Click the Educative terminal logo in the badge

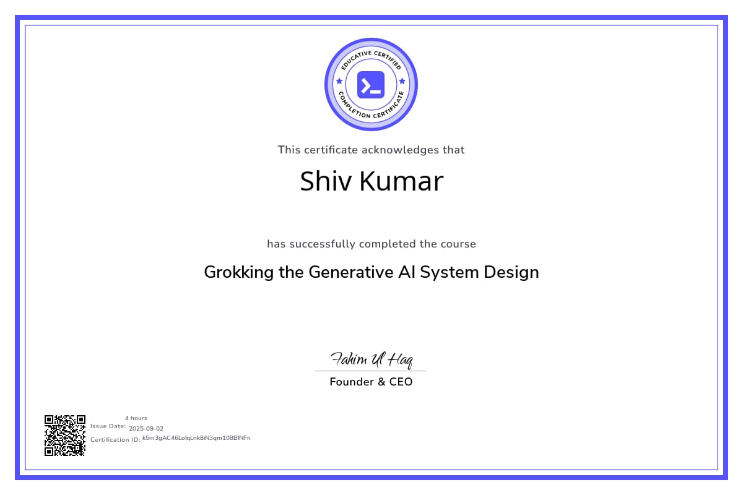point(371,85)
